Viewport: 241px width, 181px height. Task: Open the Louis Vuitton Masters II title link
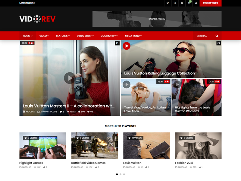pyautogui.click(x=69, y=106)
